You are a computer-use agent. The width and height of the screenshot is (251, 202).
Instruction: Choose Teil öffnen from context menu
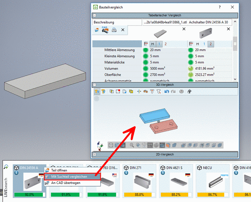[x=59, y=170]
